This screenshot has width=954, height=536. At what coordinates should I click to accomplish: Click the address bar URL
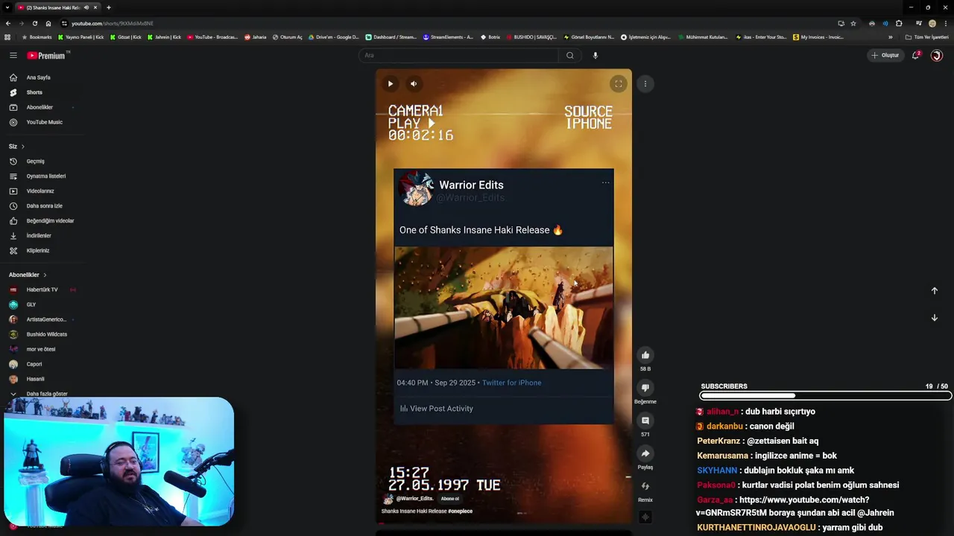coord(113,23)
